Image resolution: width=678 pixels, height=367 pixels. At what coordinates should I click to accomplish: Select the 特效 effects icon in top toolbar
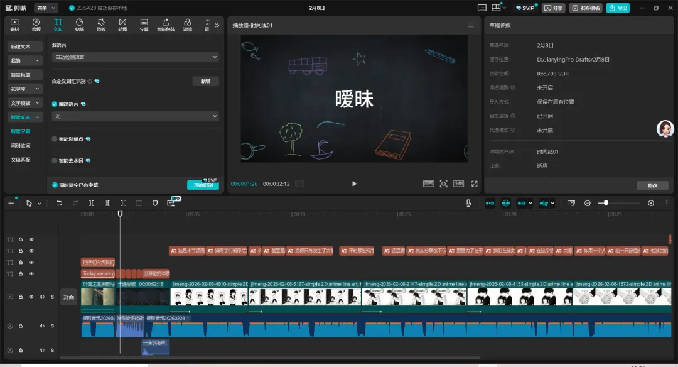pyautogui.click(x=100, y=25)
